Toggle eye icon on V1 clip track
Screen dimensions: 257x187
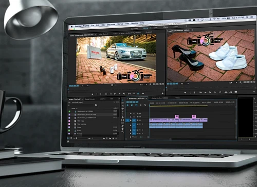140,120
